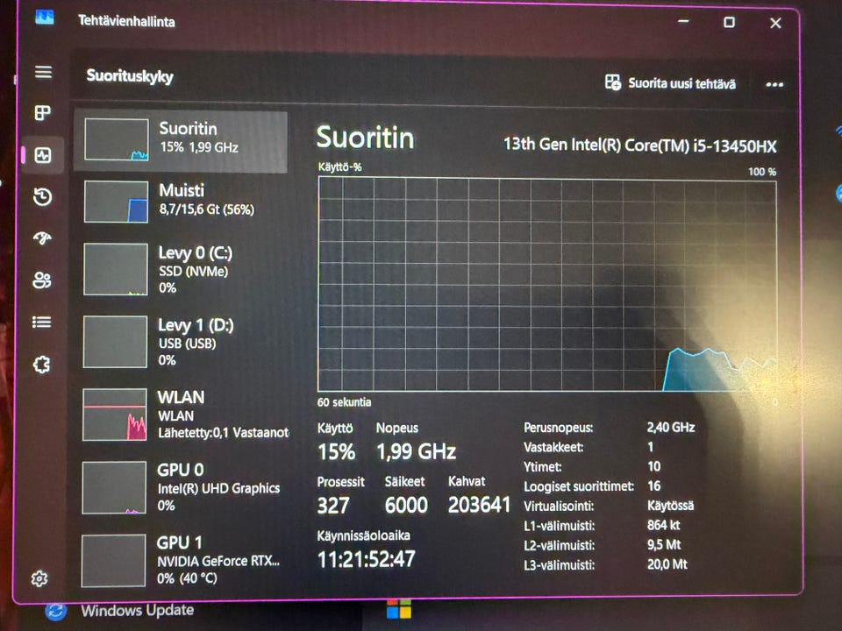
Task: Click the colorful Microsoft logo below window
Action: point(399,609)
